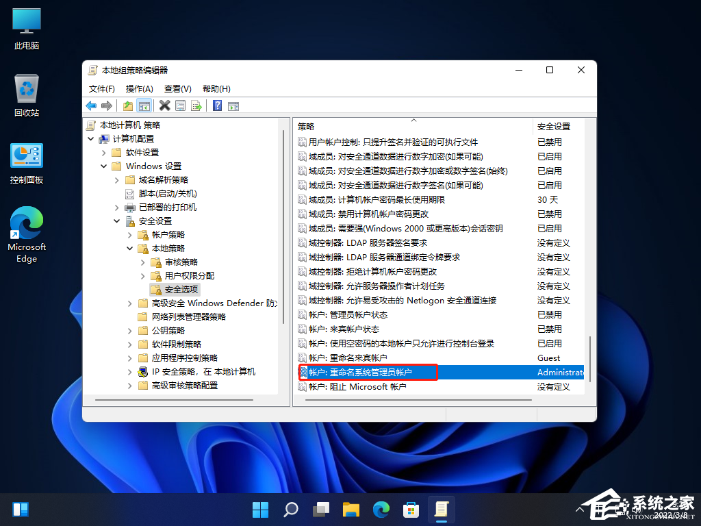Screen dimensions: 701x526
Task: Open the 文件(F) menu
Action: click(x=101, y=89)
